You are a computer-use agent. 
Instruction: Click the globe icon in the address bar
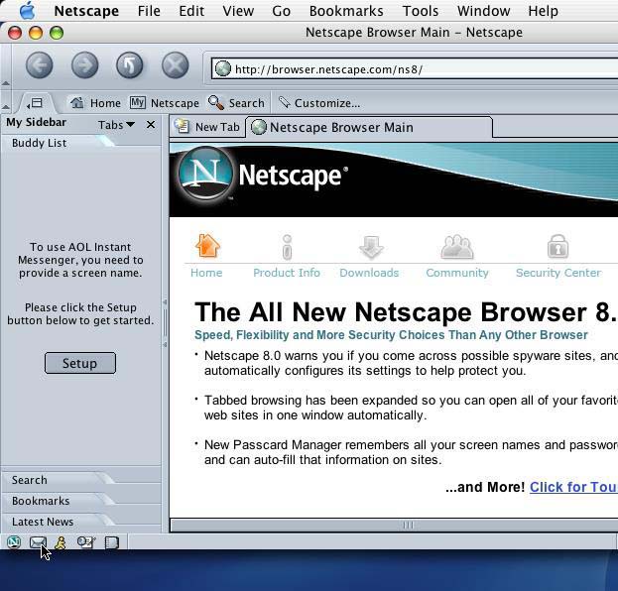coord(223,69)
